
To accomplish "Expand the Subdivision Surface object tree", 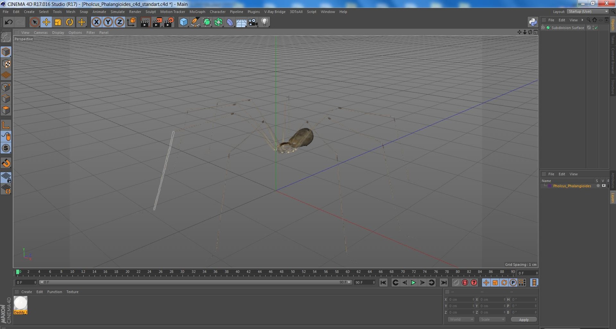I will (x=543, y=28).
